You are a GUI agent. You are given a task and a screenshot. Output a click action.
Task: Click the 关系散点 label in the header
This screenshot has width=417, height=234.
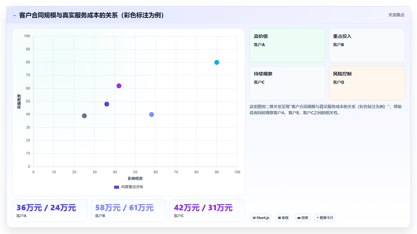[x=396, y=15]
